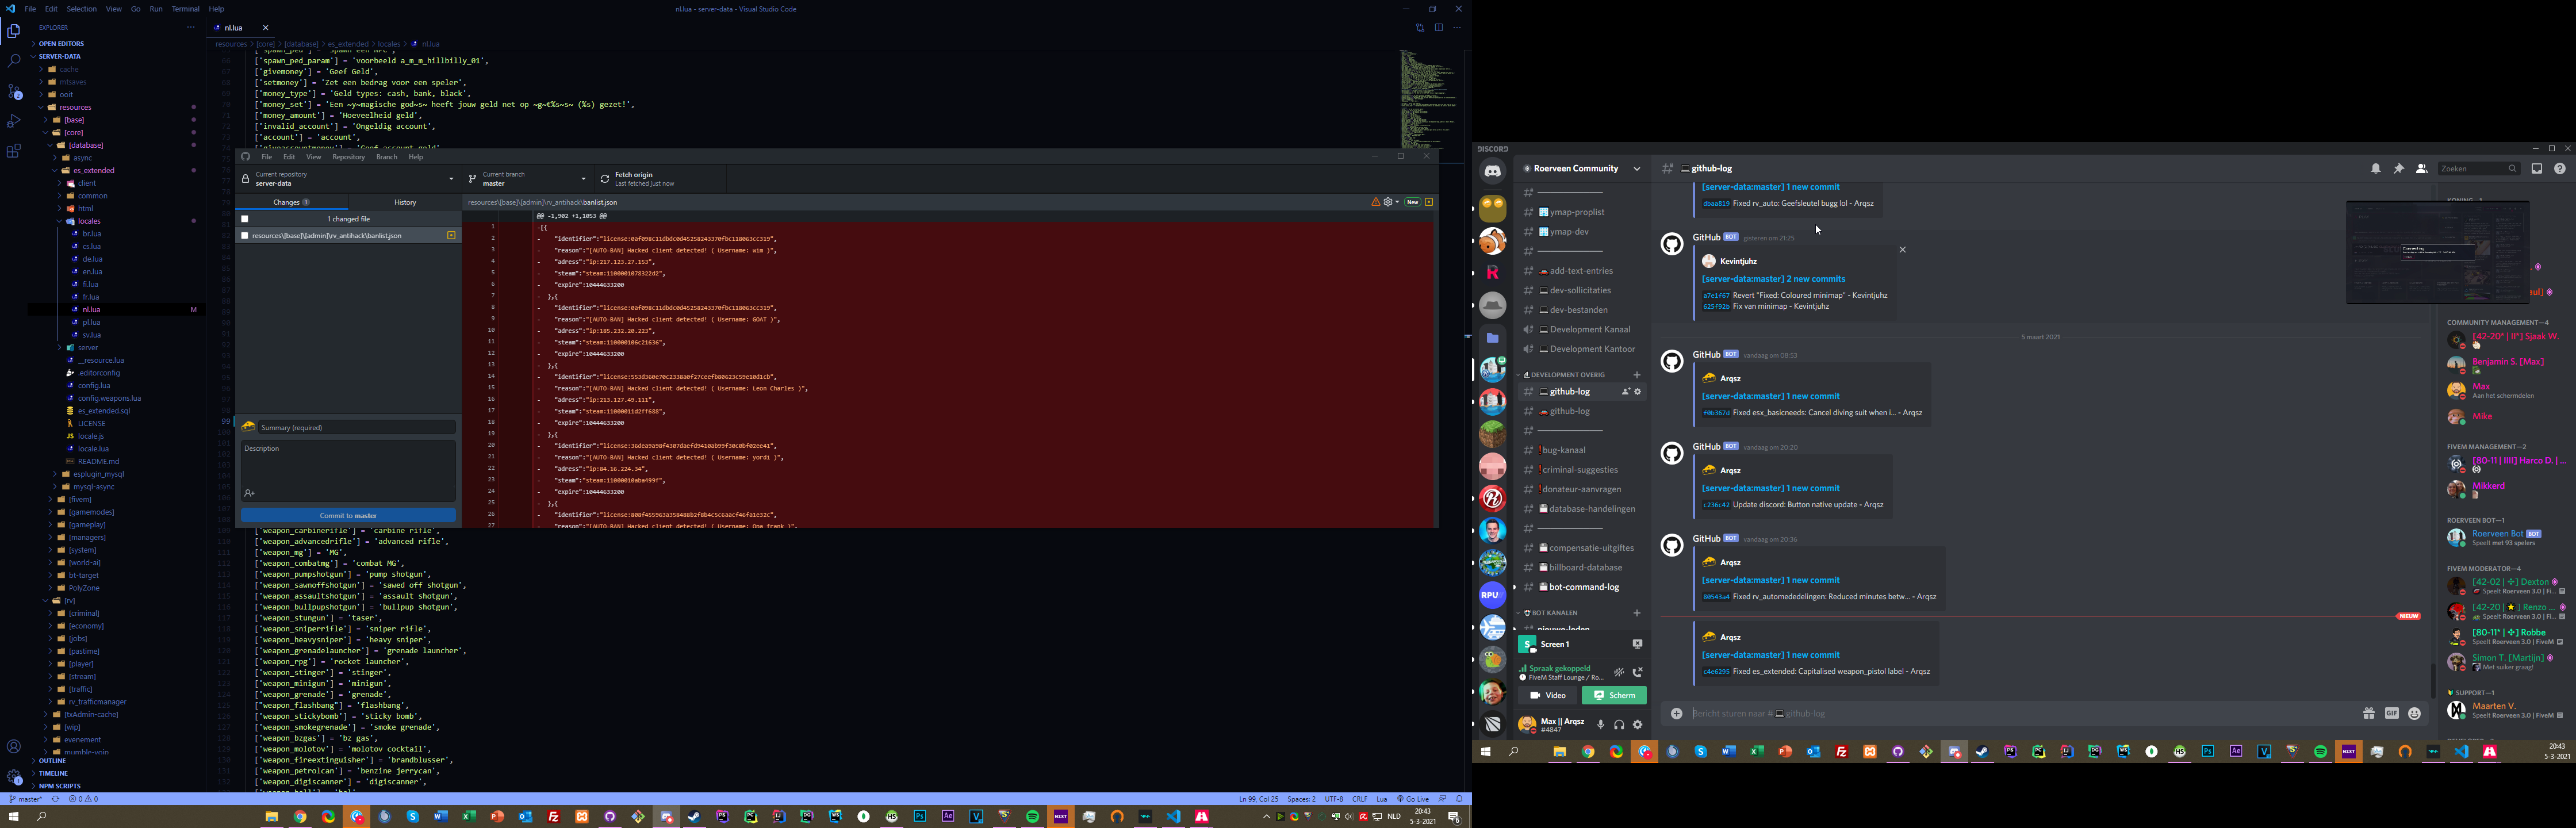Check the '1 changed file' checkbox

point(245,219)
